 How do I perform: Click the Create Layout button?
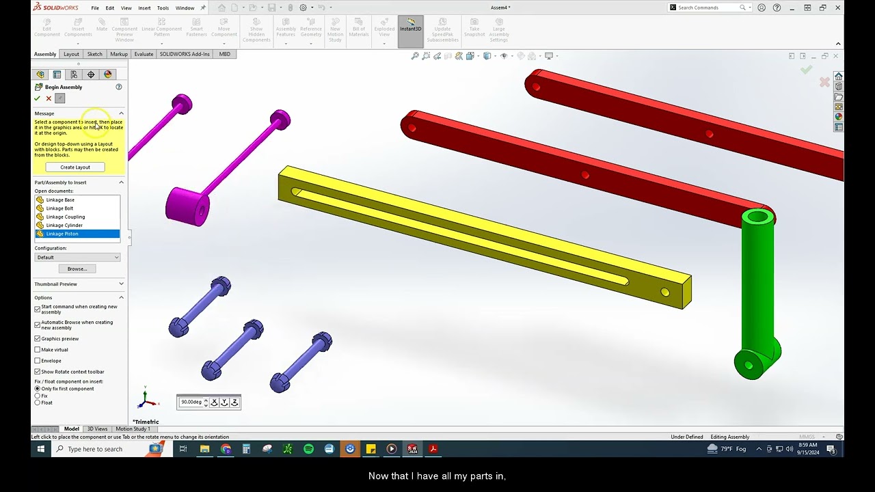(x=75, y=167)
